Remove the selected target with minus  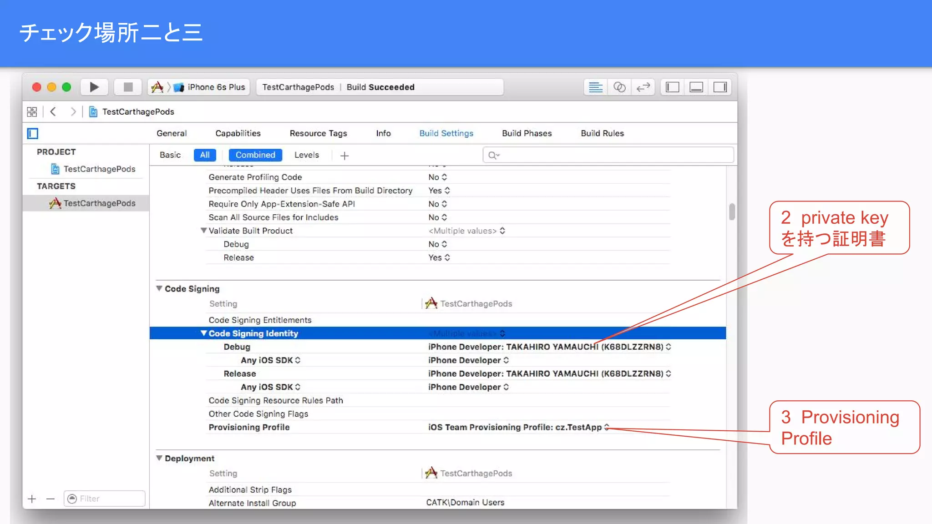point(51,499)
